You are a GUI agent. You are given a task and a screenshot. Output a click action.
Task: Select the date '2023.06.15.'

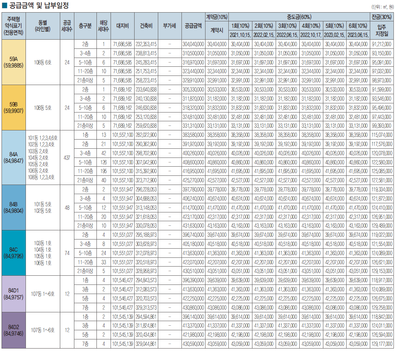tap(358, 35)
